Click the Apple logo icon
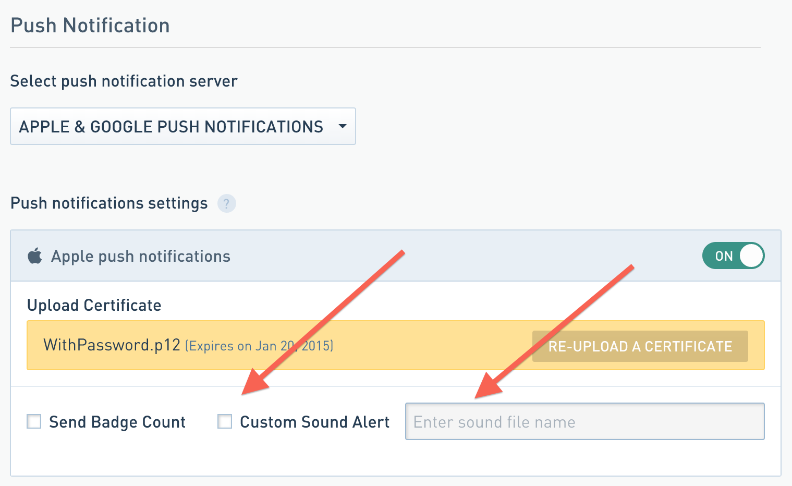792x486 pixels. tap(35, 256)
